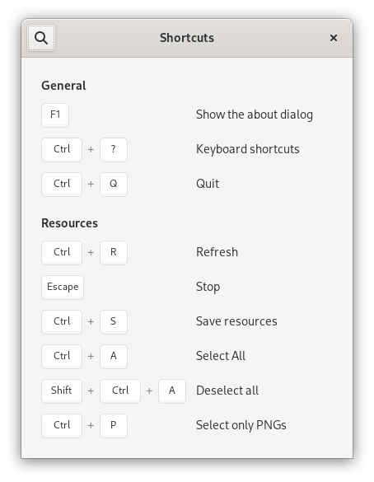The width and height of the screenshot is (374, 482).
Task: Click the 'Deselect all' description
Action: pos(227,391)
